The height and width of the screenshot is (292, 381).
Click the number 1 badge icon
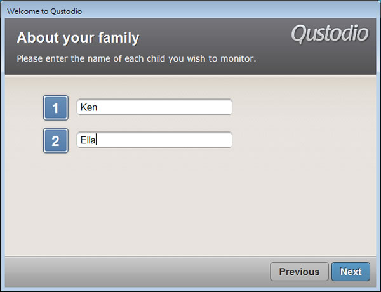coord(55,108)
